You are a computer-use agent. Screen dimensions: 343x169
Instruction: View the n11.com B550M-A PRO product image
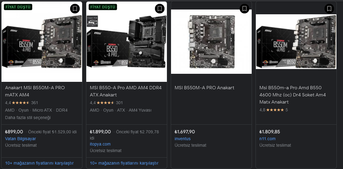tap(296, 42)
